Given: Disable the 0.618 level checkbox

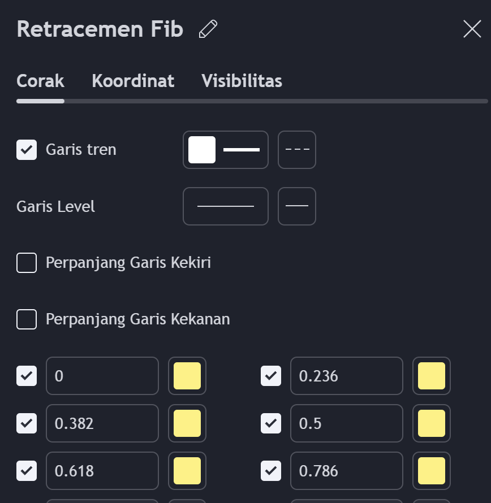Looking at the screenshot, I should pos(27,471).
